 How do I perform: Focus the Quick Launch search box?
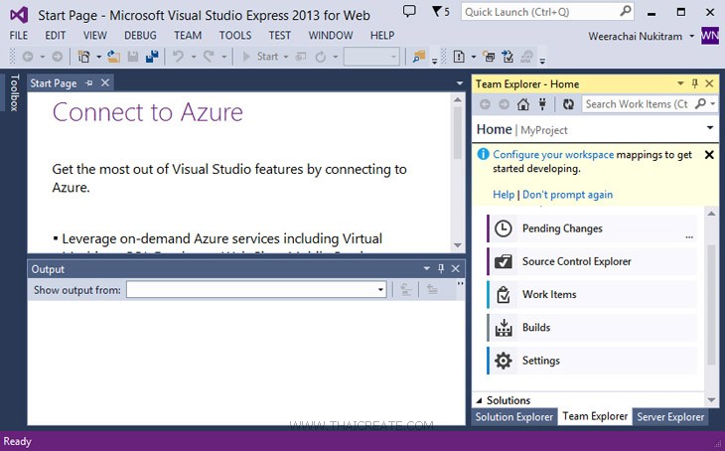(547, 12)
